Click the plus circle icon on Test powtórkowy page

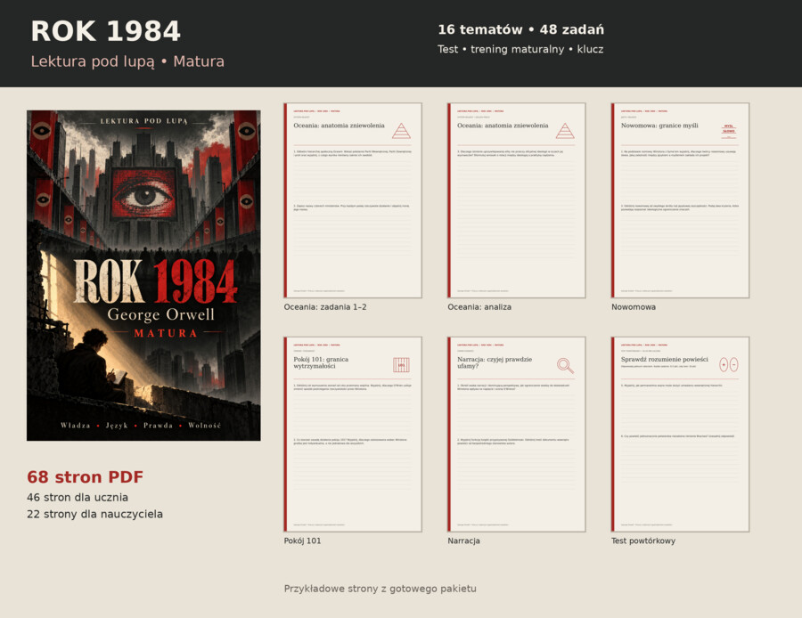[x=724, y=365]
